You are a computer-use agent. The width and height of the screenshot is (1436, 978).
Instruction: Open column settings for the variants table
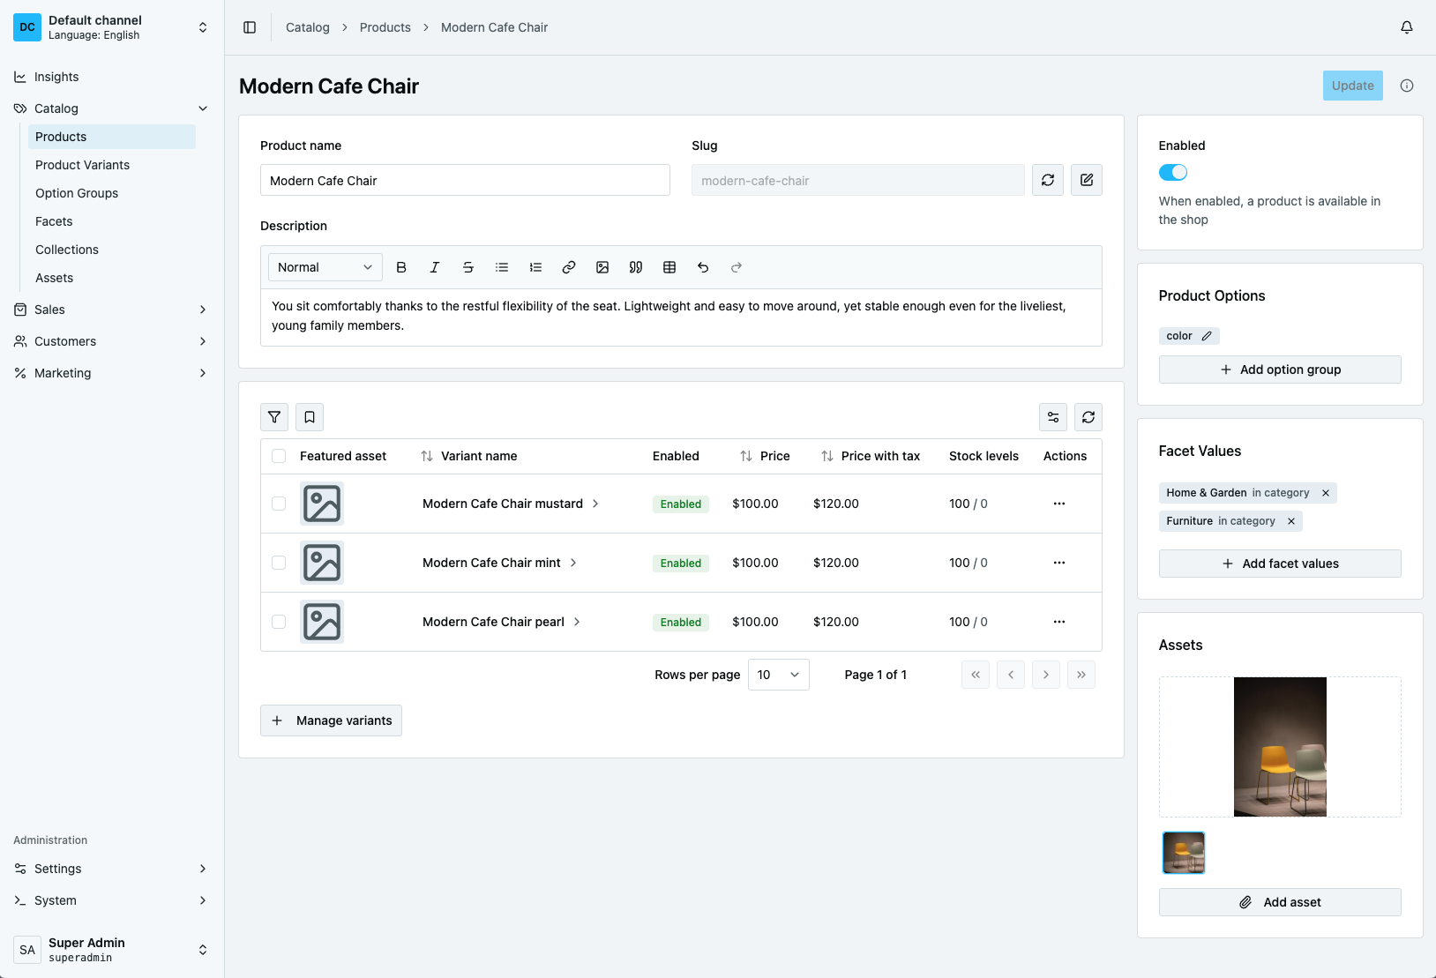coord(1053,417)
